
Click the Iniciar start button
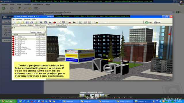pyautogui.click(x=8, y=101)
